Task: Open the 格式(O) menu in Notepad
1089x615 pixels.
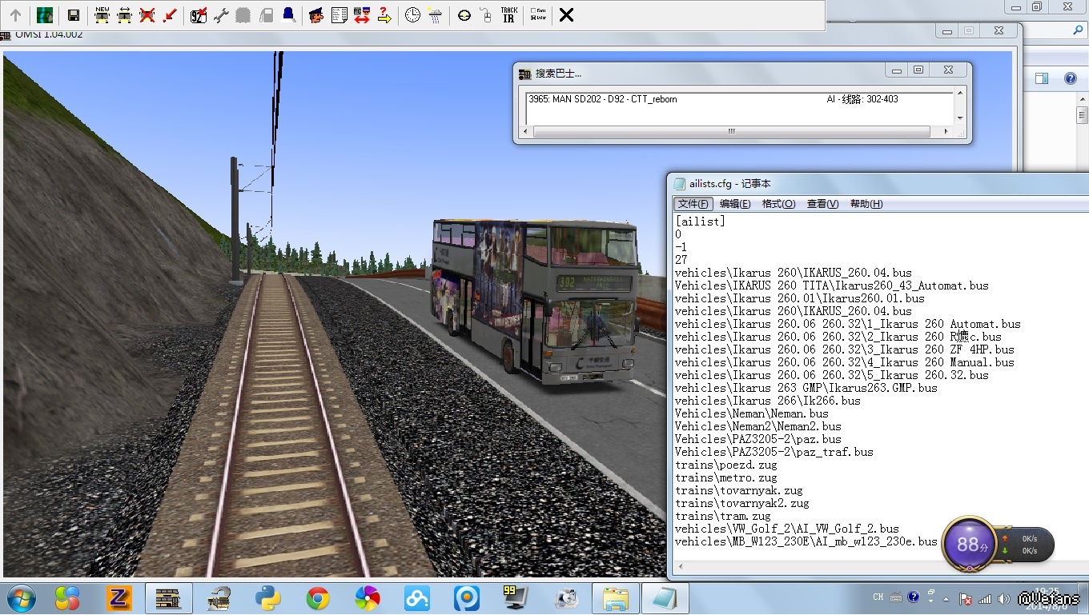Action: 778,204
